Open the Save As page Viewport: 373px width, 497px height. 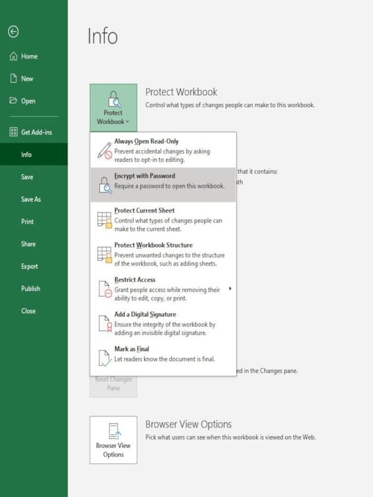[30, 199]
